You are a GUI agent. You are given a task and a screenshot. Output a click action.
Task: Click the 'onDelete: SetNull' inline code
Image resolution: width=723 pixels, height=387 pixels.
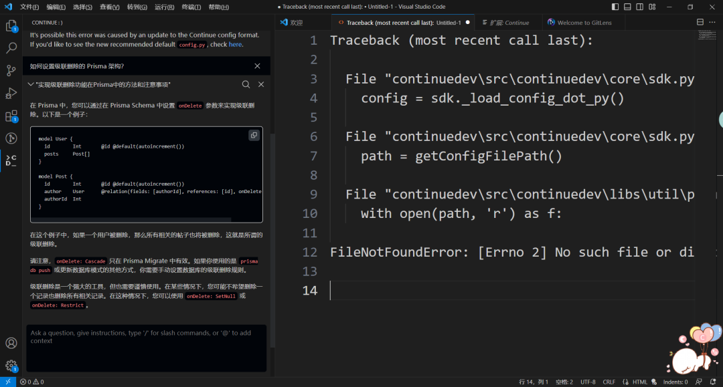click(211, 296)
